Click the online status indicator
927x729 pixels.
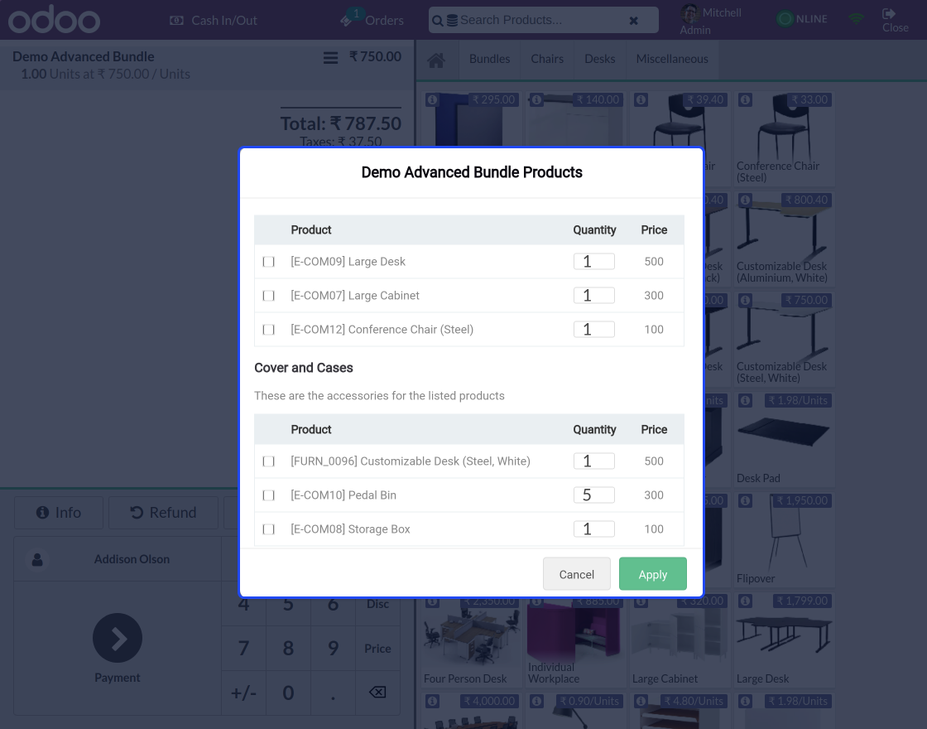785,19
